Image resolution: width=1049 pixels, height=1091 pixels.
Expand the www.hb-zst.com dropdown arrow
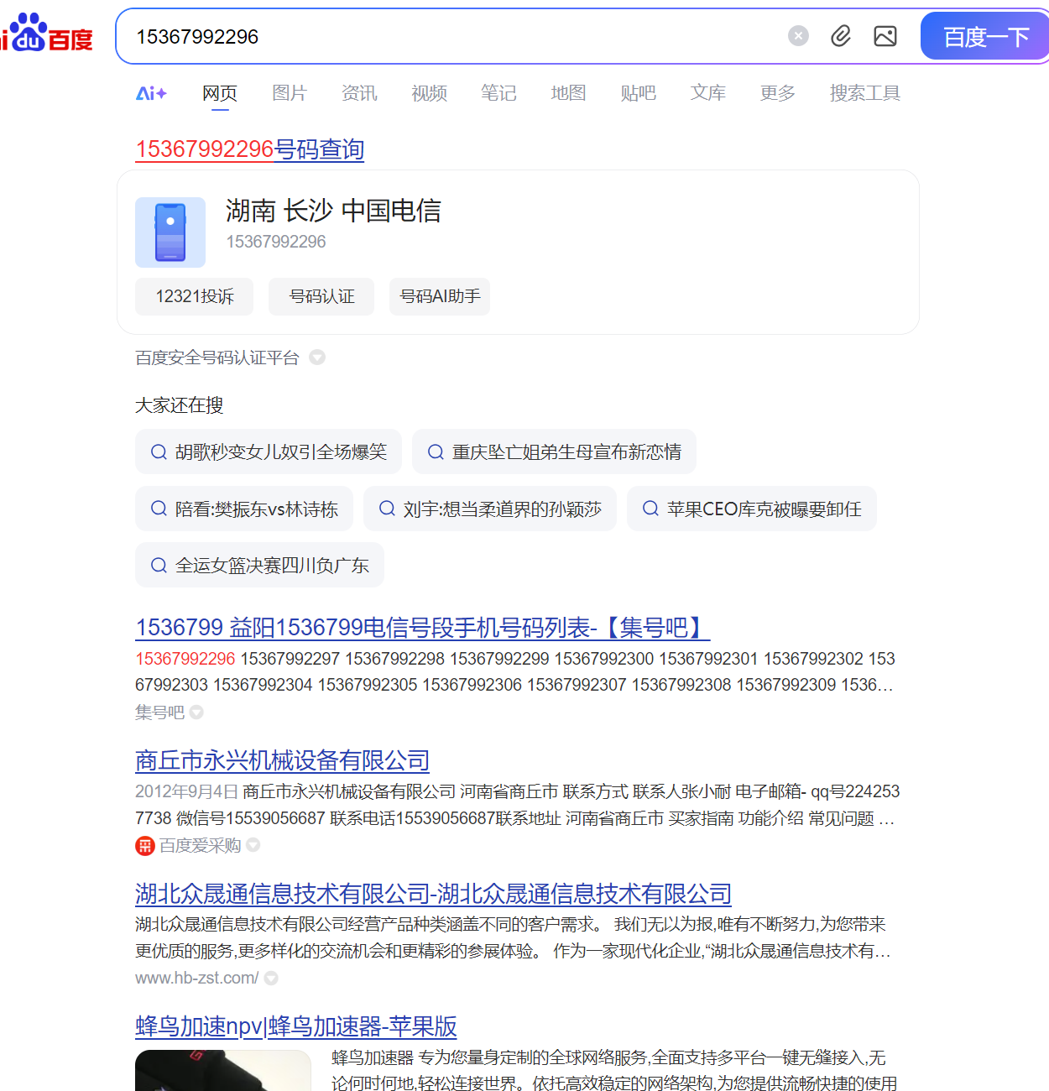click(270, 978)
